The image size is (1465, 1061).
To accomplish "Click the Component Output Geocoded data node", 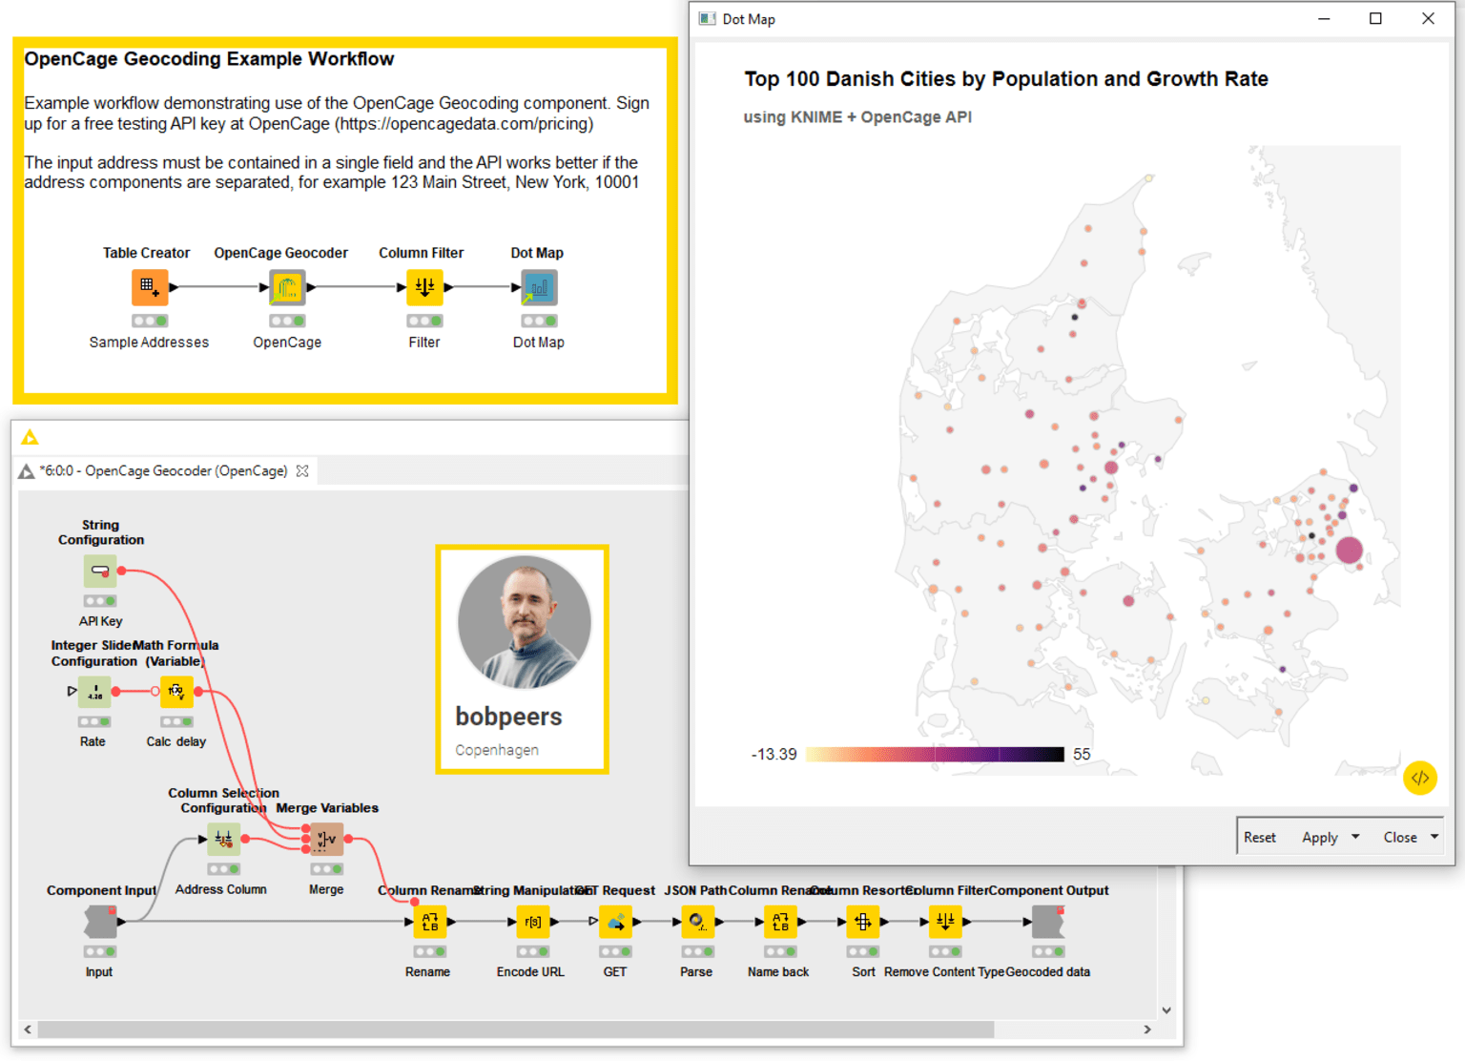I will (x=1047, y=922).
